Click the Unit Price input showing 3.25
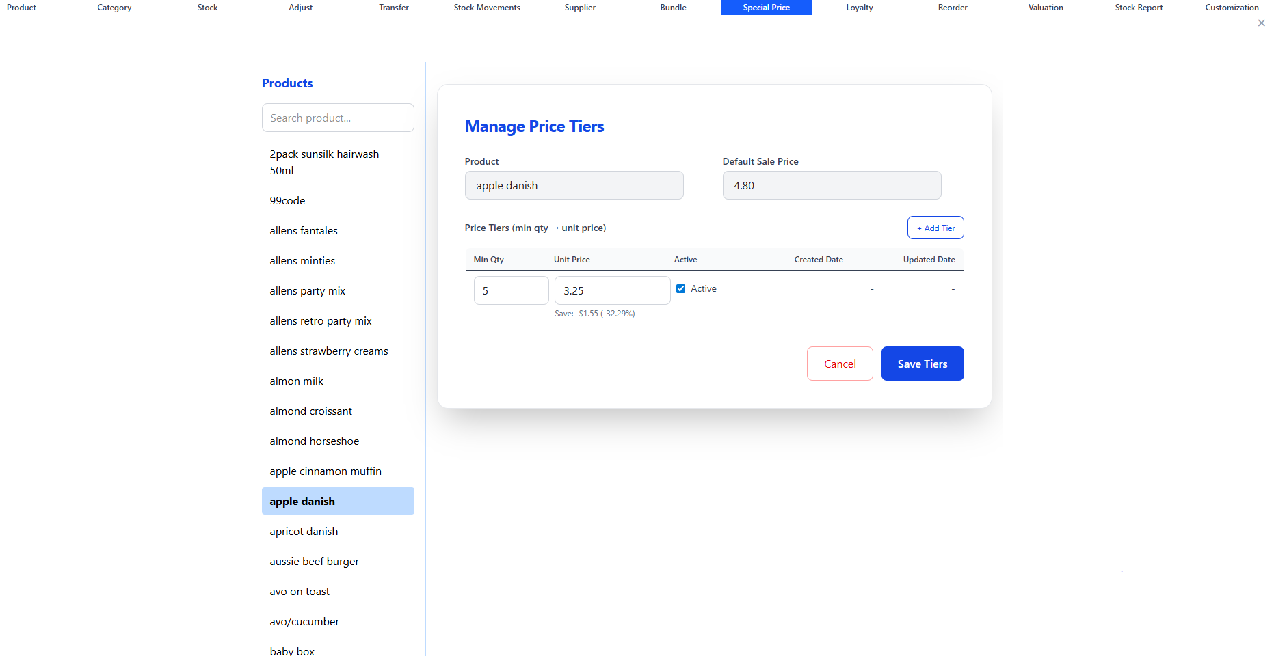Image resolution: width=1274 pixels, height=656 pixels. pyautogui.click(x=612, y=290)
